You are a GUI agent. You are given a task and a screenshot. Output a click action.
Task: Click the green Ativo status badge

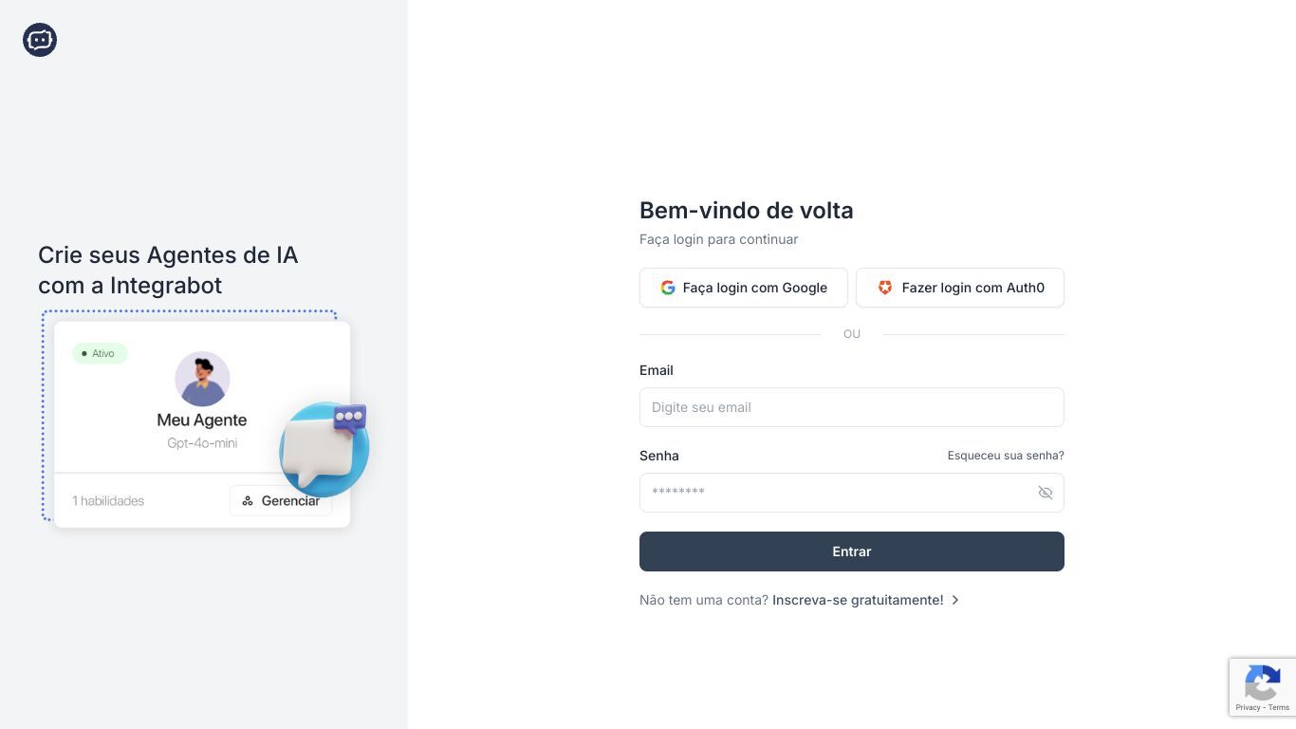[x=100, y=353]
